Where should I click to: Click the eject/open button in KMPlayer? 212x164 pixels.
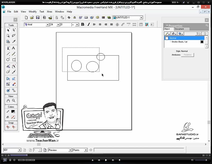(x=92, y=160)
